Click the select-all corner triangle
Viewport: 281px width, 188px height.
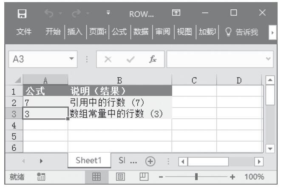17,80
